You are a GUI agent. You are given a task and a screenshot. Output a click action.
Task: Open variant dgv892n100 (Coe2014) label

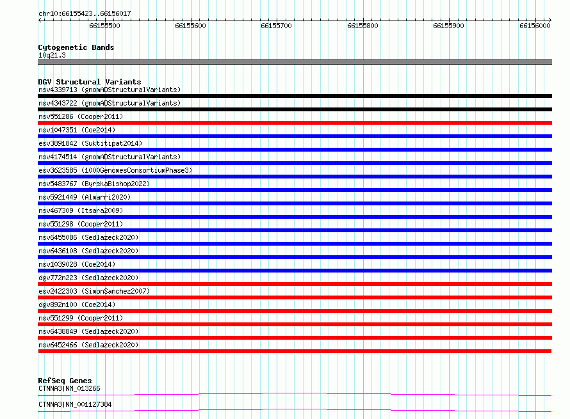(77, 304)
